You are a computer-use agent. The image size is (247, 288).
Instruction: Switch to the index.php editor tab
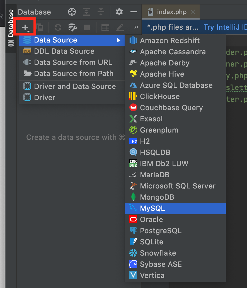point(170,12)
